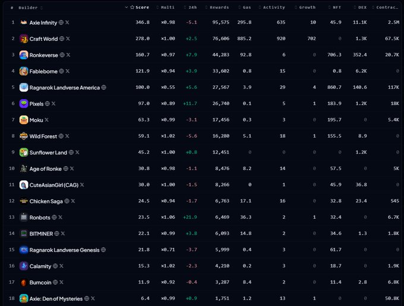The width and height of the screenshot is (404, 306).
Task: Open the Moku app logo
Action: pos(24,120)
